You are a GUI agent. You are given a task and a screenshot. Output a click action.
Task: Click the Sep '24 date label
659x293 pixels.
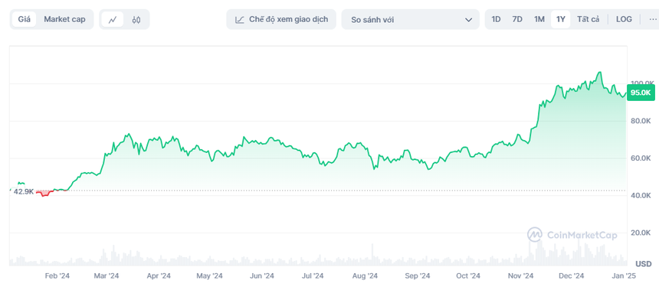coord(418,276)
